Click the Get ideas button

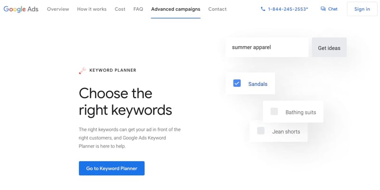tap(329, 47)
